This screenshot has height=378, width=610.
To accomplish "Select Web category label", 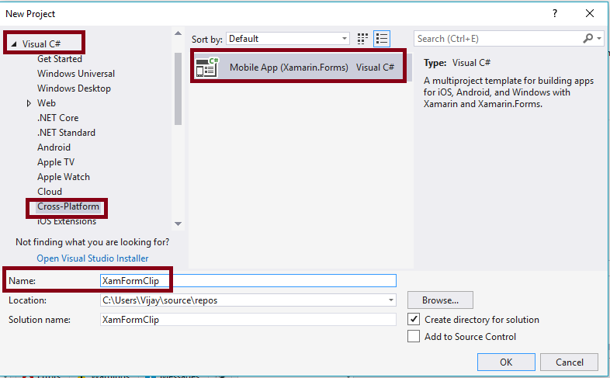I will tap(47, 103).
